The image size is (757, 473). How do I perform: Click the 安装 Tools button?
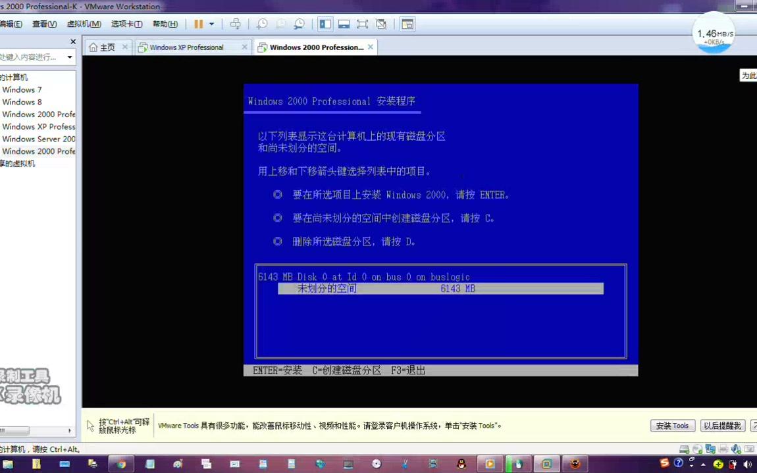(x=672, y=426)
